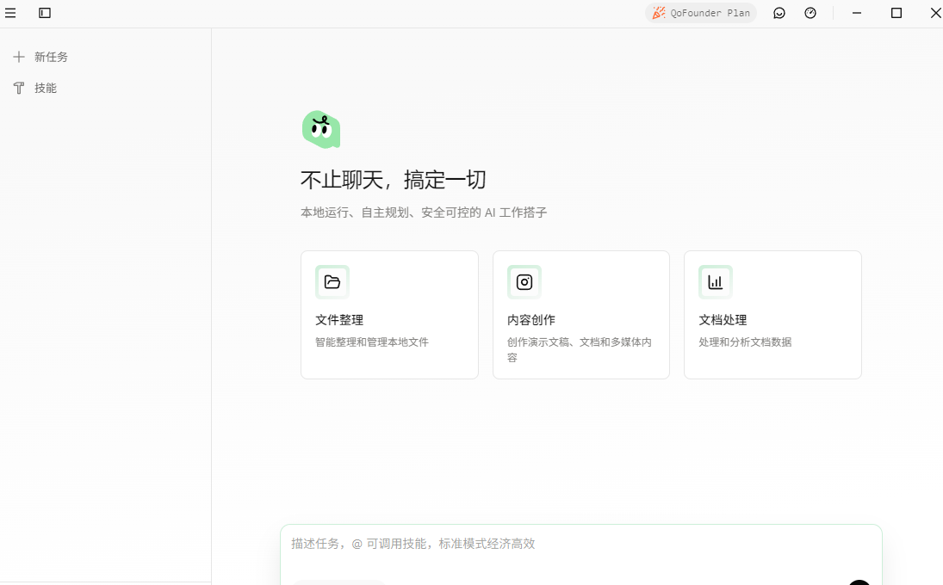
Task: Focus the 描述任务 task input field
Action: (x=568, y=544)
